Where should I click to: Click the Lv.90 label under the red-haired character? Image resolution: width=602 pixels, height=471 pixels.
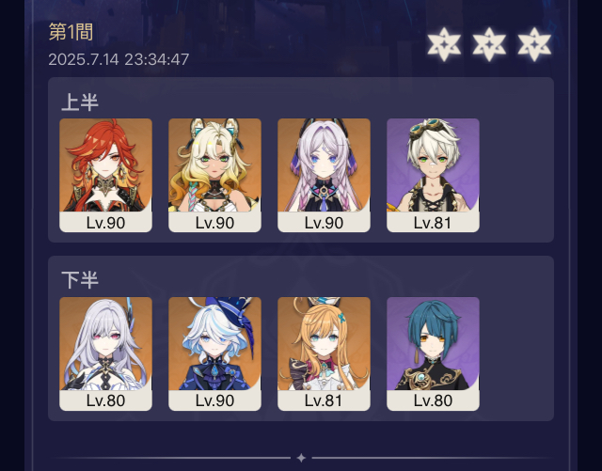pos(105,223)
